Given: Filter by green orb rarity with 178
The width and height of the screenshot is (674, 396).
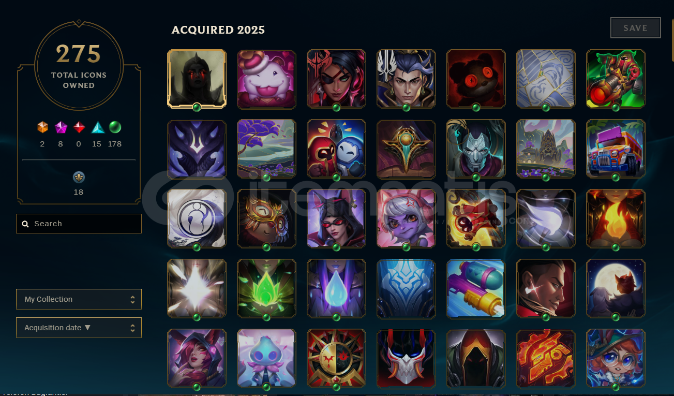Looking at the screenshot, I should [x=115, y=127].
